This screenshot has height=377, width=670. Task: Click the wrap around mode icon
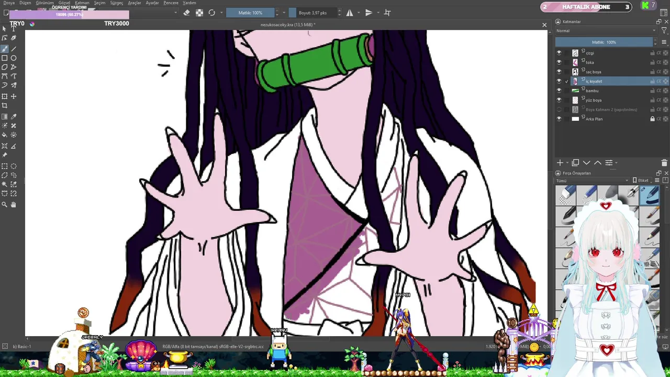point(387,13)
